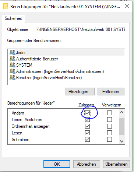Click Benutzer group icon in list
This screenshot has height=172, width=134.
13,77
